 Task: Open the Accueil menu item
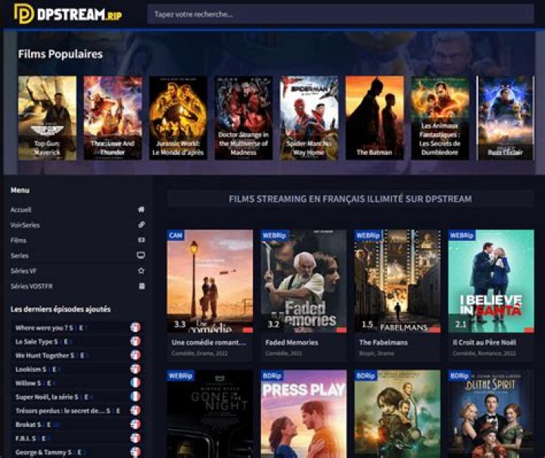[21, 209]
